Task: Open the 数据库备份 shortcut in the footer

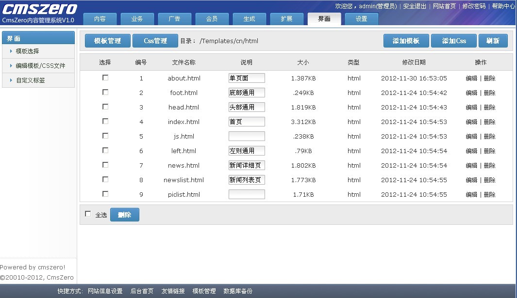Action: [238, 291]
